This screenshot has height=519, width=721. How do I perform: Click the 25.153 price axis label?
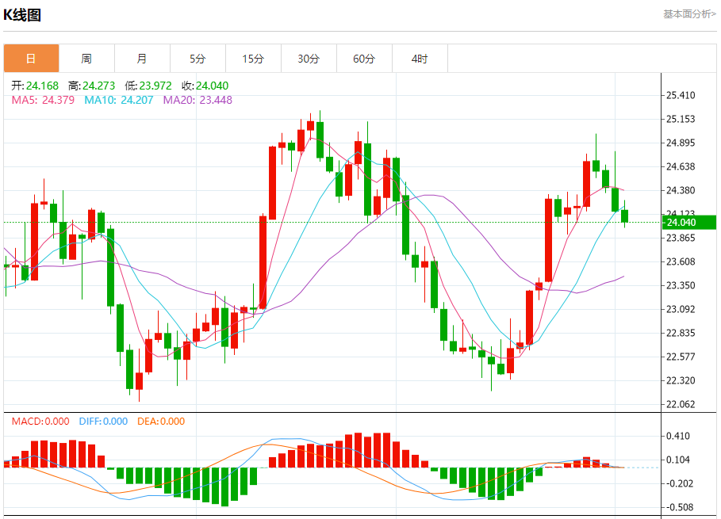pyautogui.click(x=681, y=119)
